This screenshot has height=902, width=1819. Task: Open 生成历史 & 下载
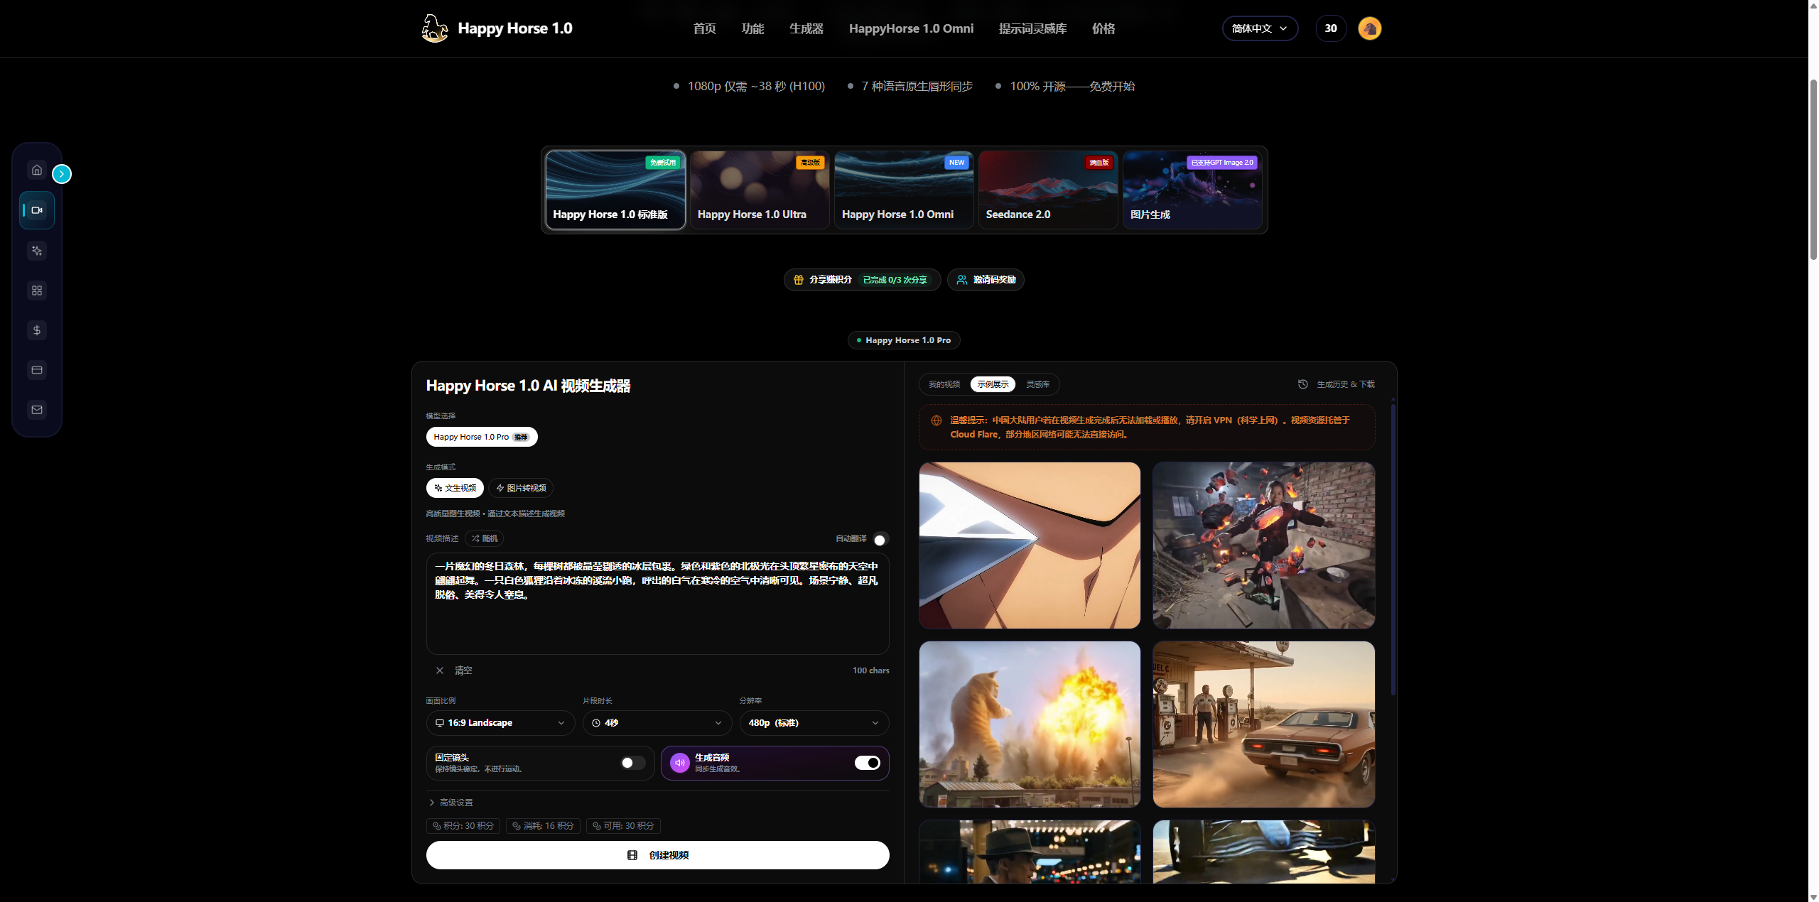[1337, 384]
